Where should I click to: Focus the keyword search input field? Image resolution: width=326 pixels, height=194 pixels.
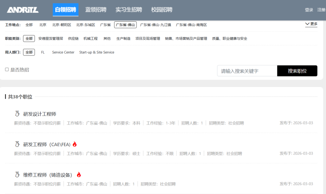coord(247,71)
